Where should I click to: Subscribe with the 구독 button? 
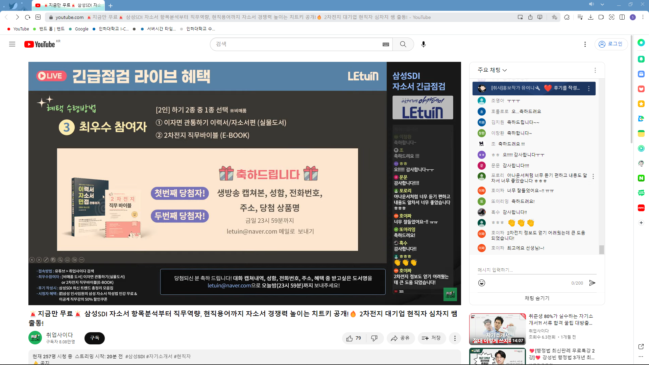[x=95, y=338]
